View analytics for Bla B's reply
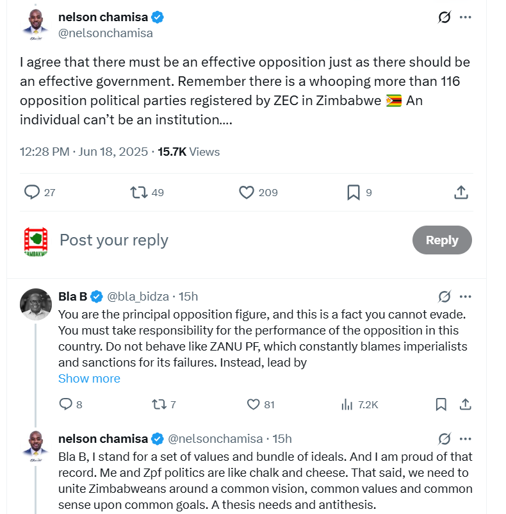This screenshot has width=506, height=514. [348, 404]
